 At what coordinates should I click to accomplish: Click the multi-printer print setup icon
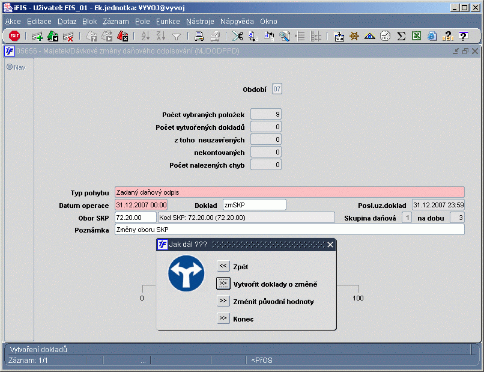pyautogui.click(x=215, y=37)
